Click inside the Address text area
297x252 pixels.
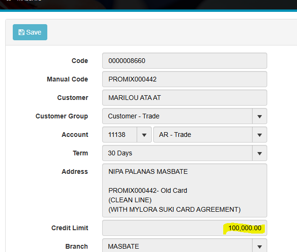(184, 190)
